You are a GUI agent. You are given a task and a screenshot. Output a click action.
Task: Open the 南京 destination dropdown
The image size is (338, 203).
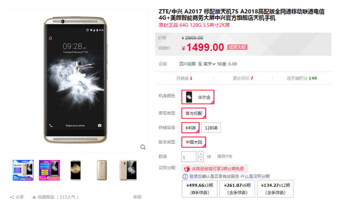tap(209, 64)
